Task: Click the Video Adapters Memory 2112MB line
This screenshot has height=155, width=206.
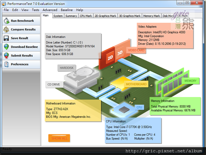Action: click(x=149, y=40)
